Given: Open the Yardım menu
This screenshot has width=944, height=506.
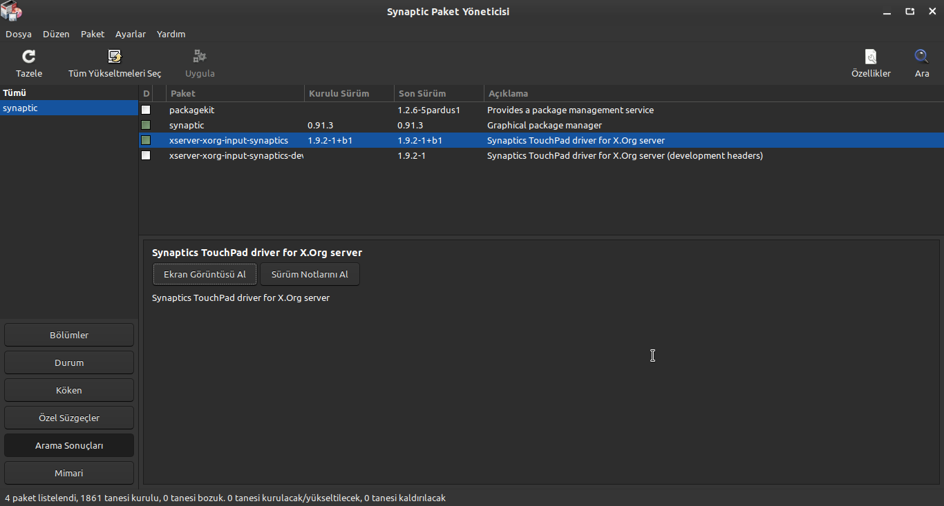Looking at the screenshot, I should click(171, 34).
